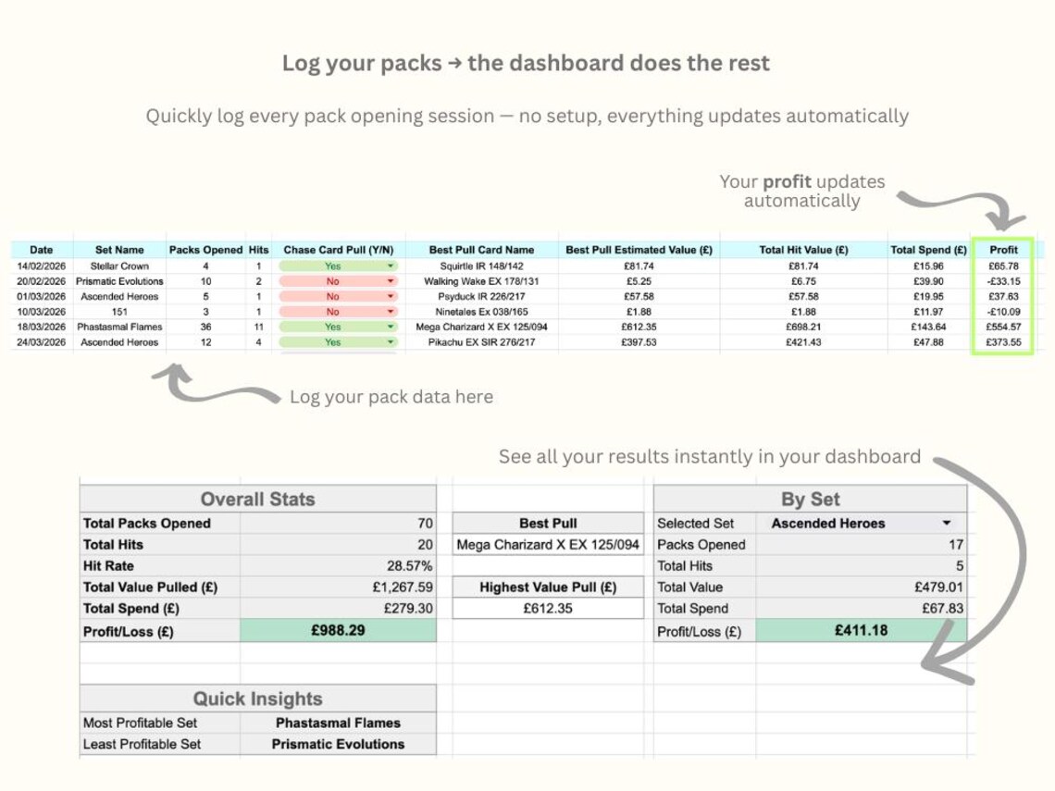Select the date cell 20/02/2026

tap(41, 281)
